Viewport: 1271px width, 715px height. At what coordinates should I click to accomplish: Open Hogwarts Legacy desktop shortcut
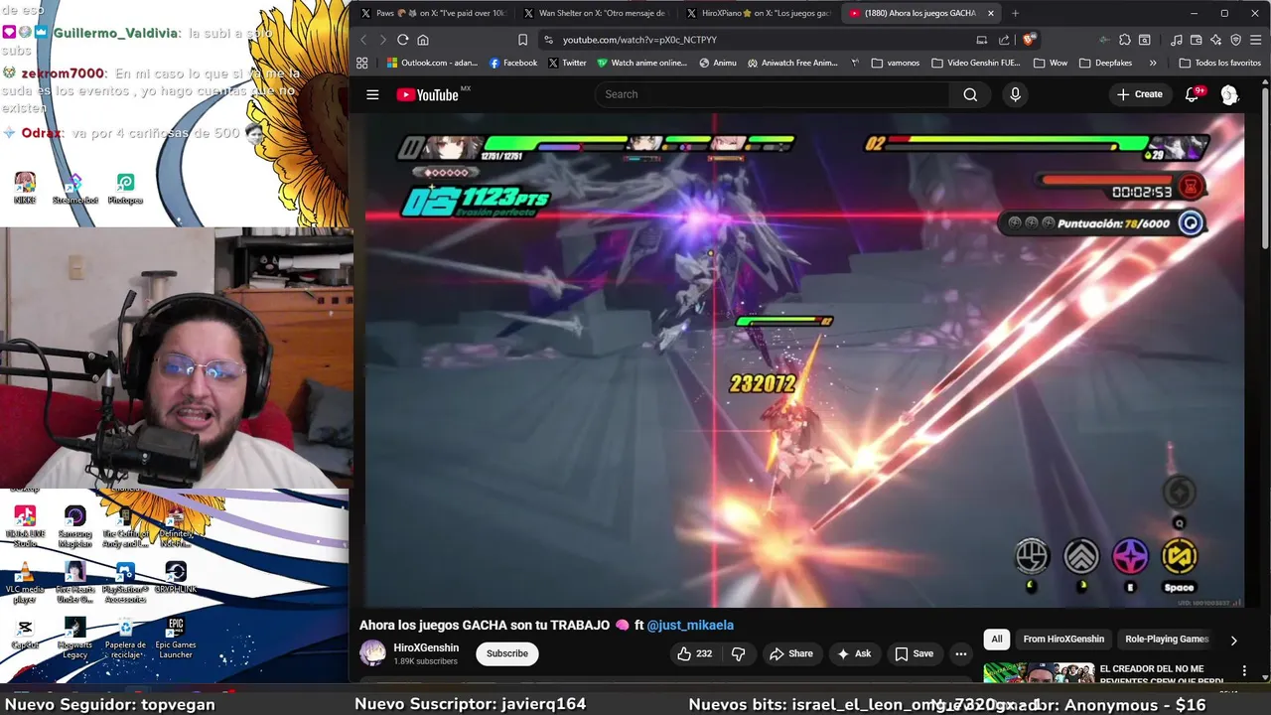[x=75, y=638]
